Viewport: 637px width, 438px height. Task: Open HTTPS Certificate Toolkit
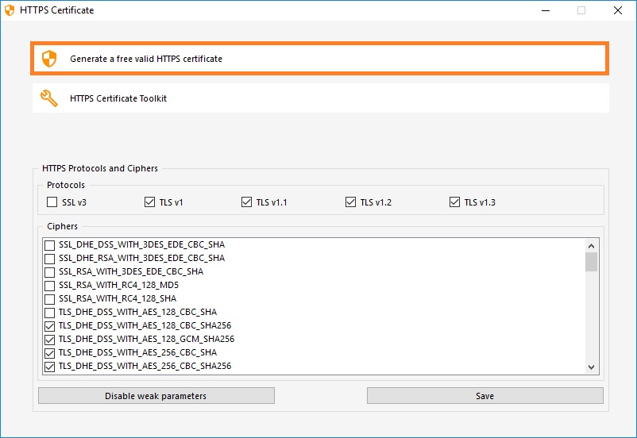118,98
